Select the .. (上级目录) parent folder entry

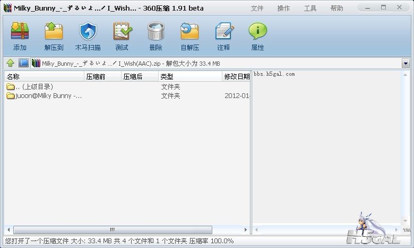coord(32,86)
